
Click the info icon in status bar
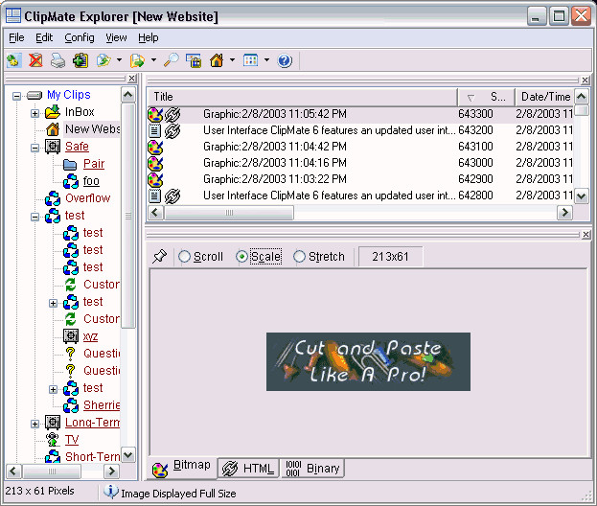pos(110,492)
